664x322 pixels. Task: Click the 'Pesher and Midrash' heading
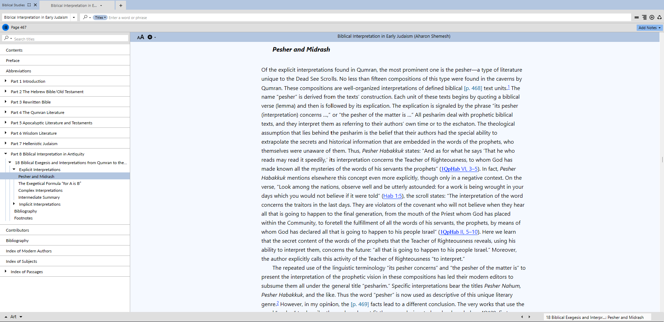(301, 50)
